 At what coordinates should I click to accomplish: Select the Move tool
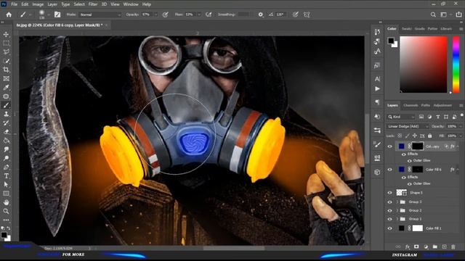coord(6,35)
